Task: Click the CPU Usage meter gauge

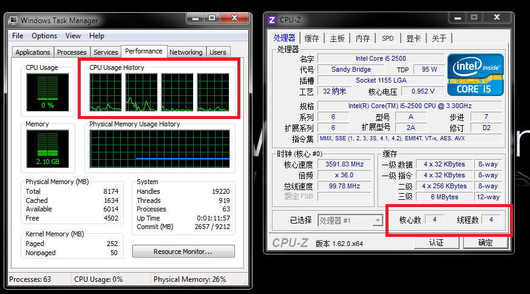Action: (43, 92)
